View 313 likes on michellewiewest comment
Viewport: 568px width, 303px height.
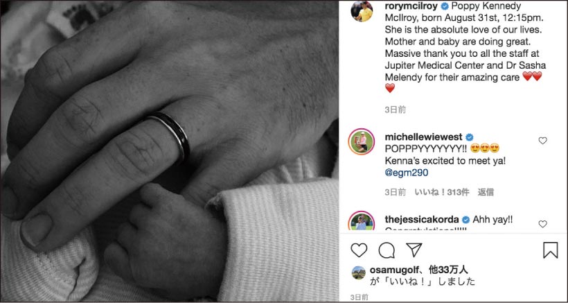coord(441,193)
